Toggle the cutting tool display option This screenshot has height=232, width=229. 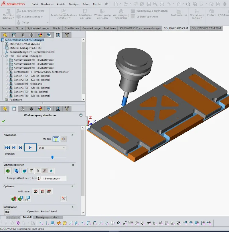pos(31,171)
